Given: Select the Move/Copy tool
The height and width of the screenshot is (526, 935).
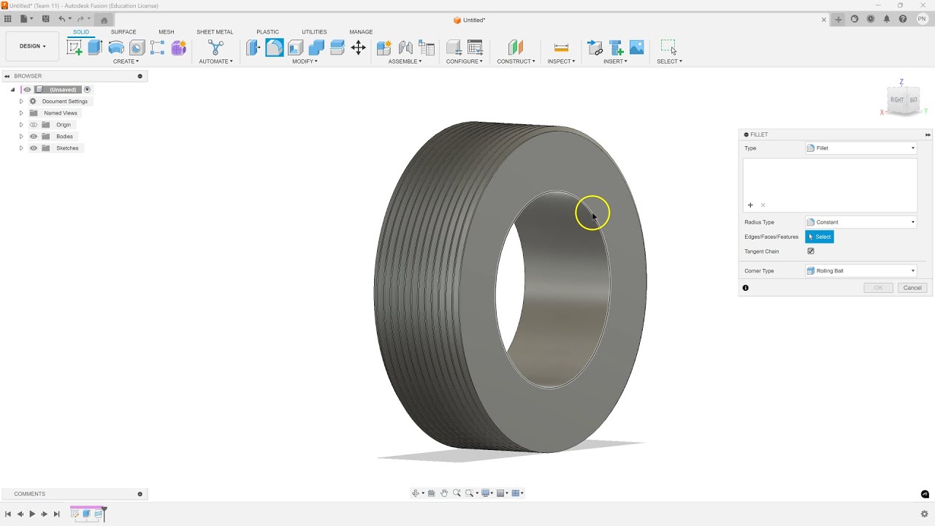Looking at the screenshot, I should 358,47.
